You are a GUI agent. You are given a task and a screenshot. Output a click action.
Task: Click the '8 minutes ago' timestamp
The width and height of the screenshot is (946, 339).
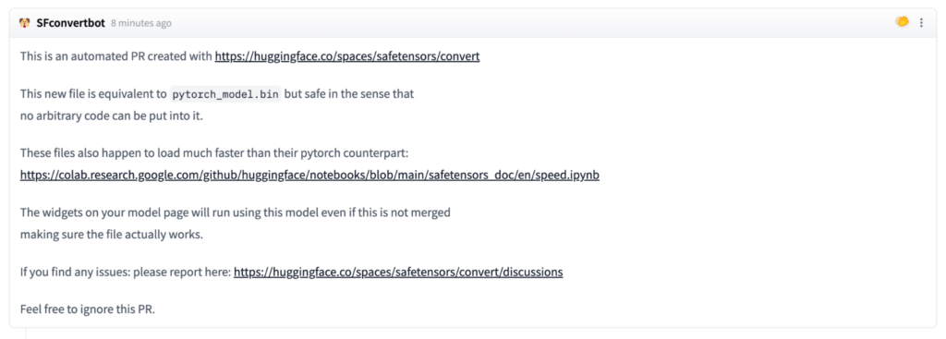click(141, 23)
